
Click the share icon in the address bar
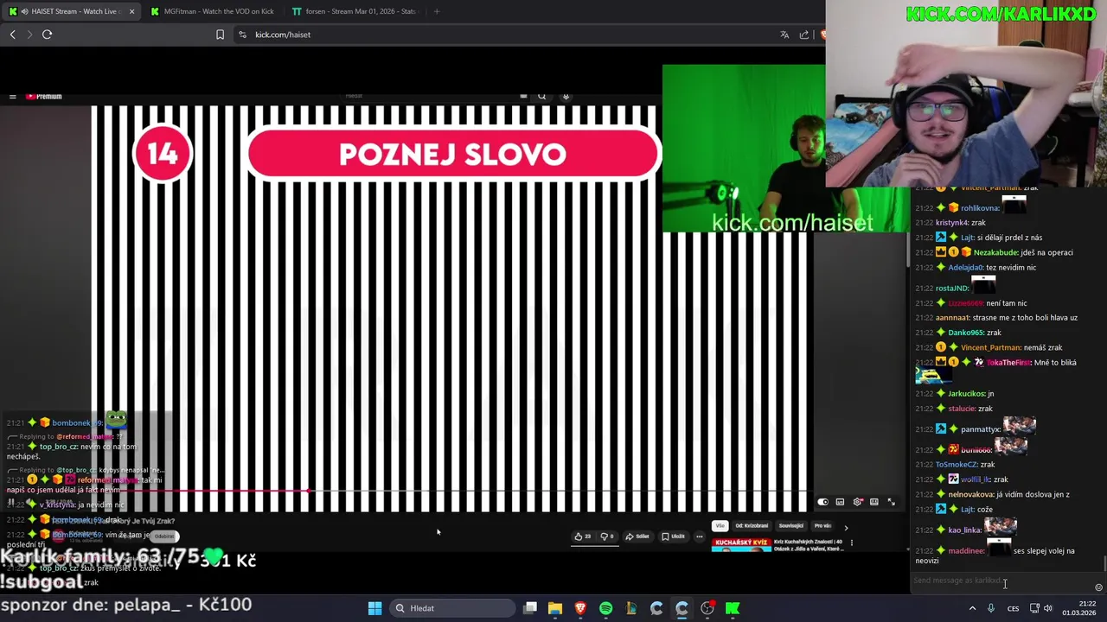[804, 35]
